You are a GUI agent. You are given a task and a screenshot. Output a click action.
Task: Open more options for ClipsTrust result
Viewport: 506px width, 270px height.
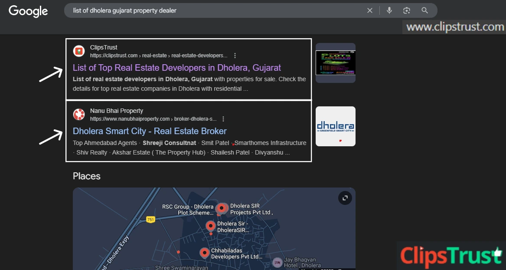235,56
